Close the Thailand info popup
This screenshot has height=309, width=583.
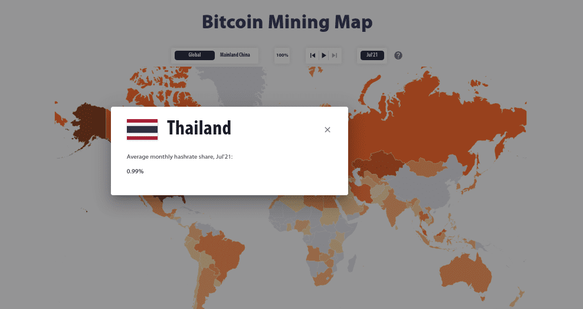[327, 130]
